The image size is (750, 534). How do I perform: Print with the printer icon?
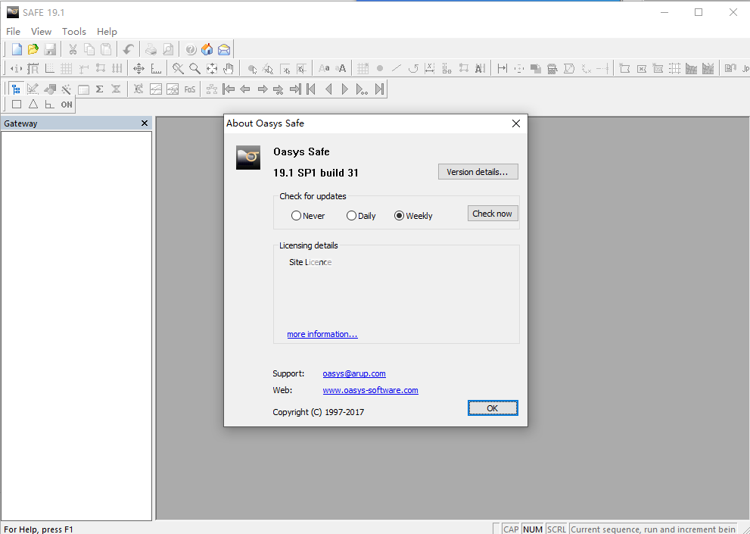[151, 49]
